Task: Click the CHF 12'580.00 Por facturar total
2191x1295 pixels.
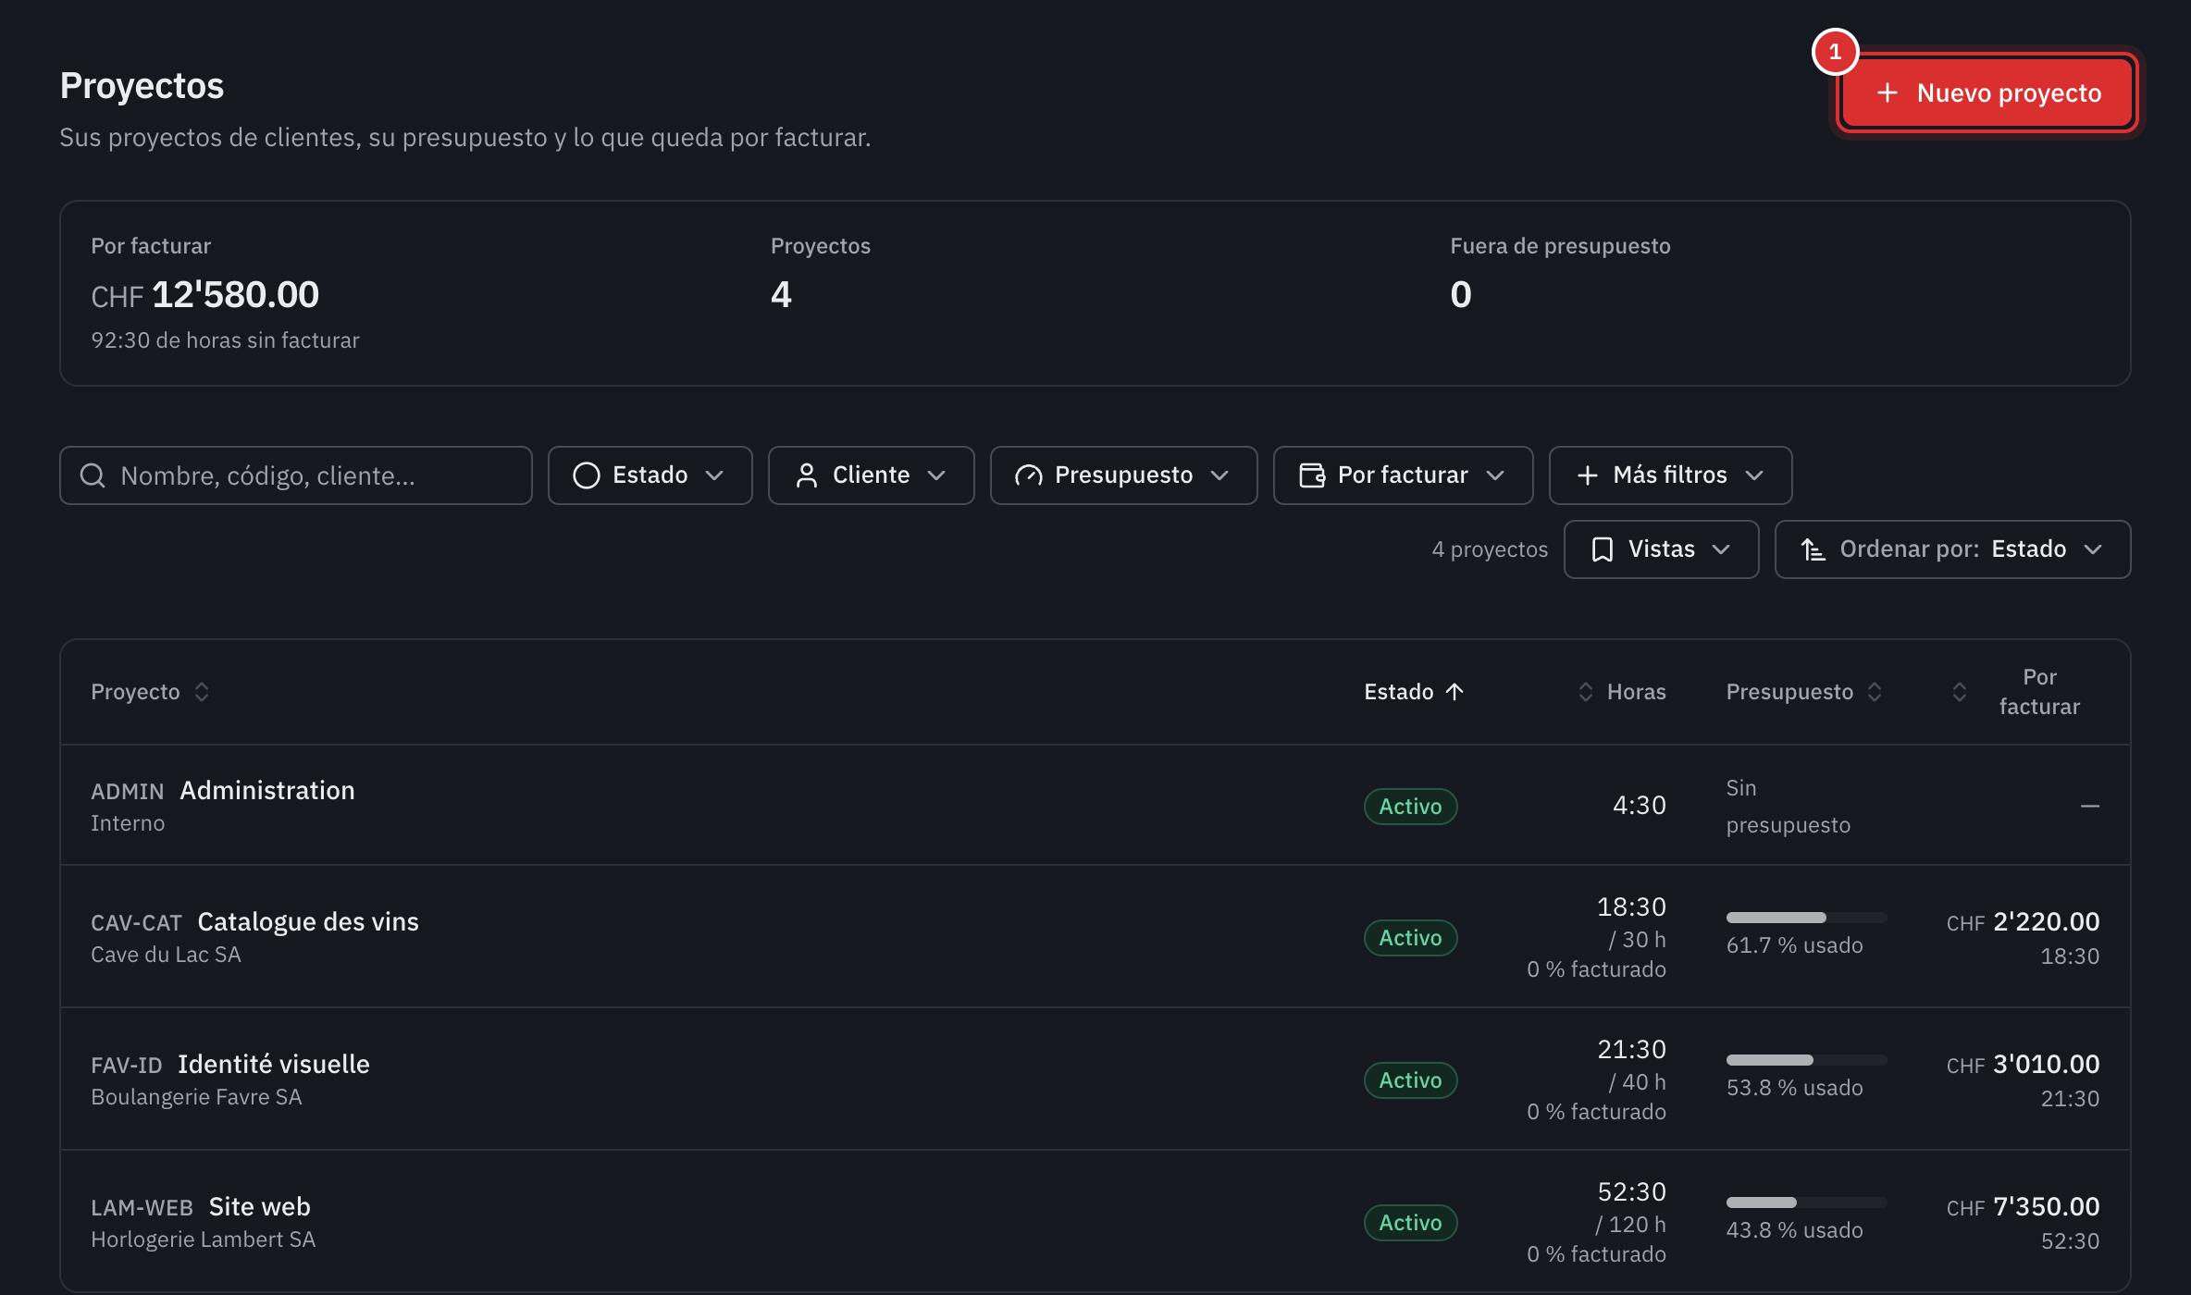Action: point(204,295)
